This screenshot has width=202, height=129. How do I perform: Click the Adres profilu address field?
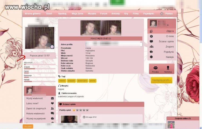pos(114,44)
